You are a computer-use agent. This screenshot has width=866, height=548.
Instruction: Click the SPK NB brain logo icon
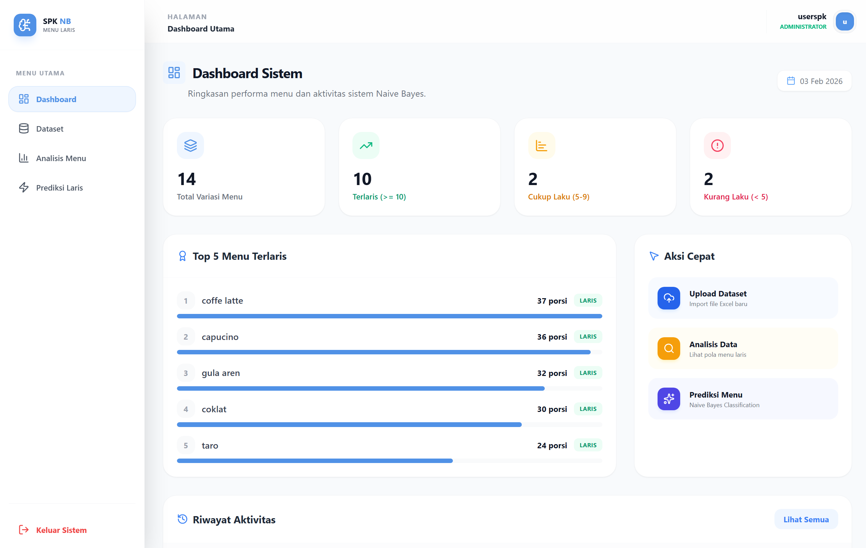25,25
